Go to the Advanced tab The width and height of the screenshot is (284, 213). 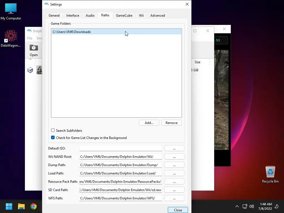coord(158,16)
